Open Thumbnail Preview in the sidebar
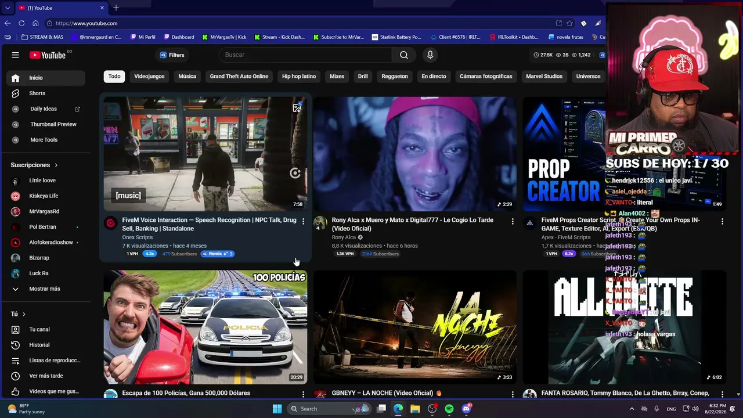This screenshot has height=418, width=743. [46, 124]
